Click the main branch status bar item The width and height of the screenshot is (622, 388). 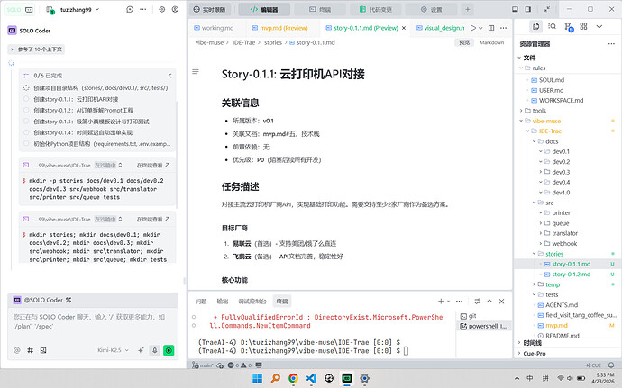point(203,365)
